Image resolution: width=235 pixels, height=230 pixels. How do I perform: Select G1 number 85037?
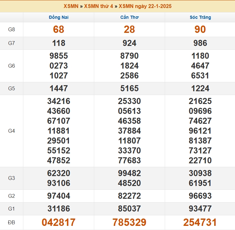129,209
